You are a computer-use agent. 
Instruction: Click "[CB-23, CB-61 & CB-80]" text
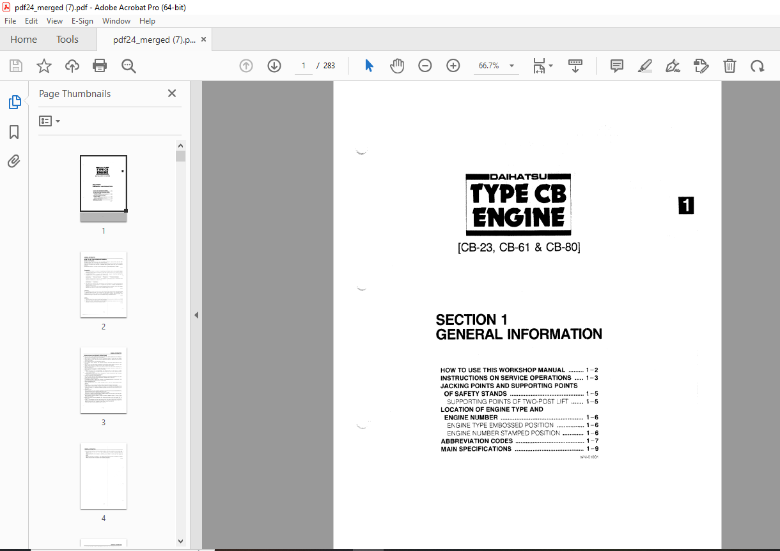coord(519,247)
